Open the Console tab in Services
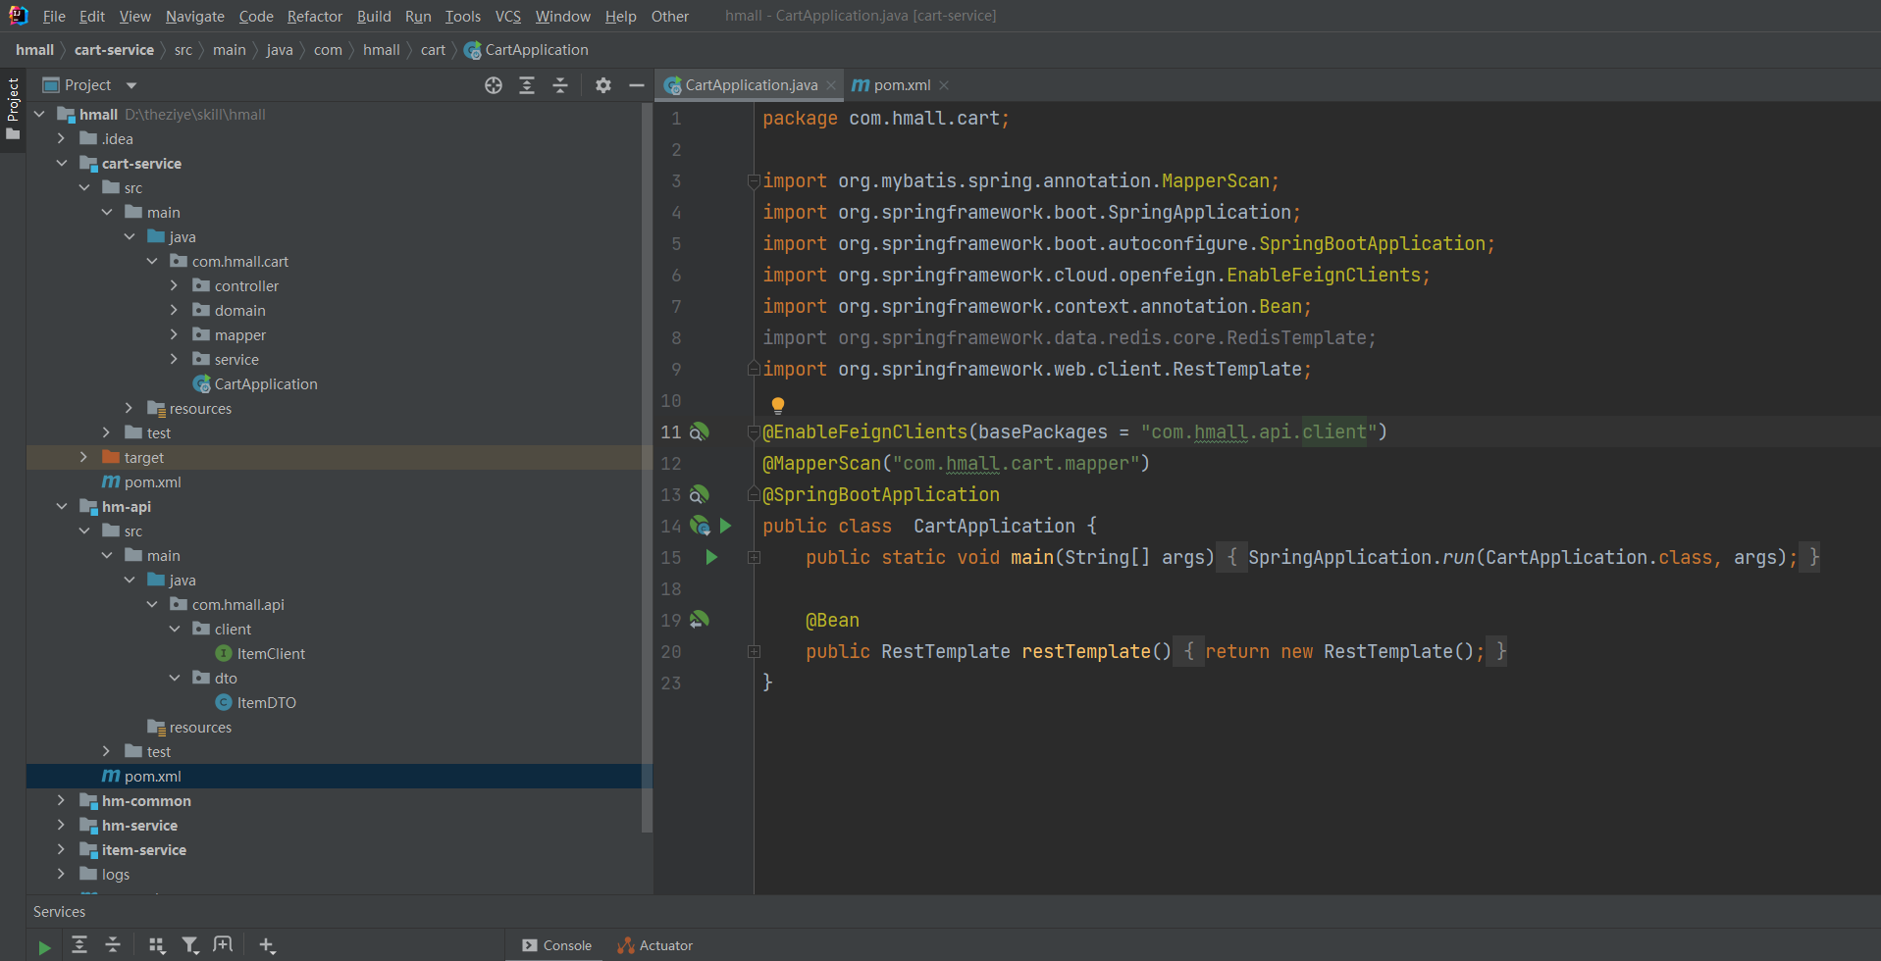This screenshot has width=1881, height=961. click(x=557, y=945)
